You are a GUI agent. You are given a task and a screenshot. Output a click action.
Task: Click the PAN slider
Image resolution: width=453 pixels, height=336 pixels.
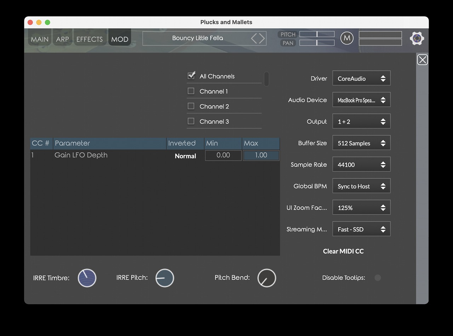click(x=317, y=43)
